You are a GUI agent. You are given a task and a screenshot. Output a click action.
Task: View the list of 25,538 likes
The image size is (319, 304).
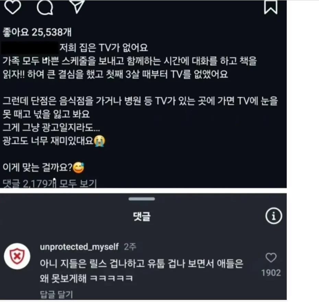tap(37, 32)
